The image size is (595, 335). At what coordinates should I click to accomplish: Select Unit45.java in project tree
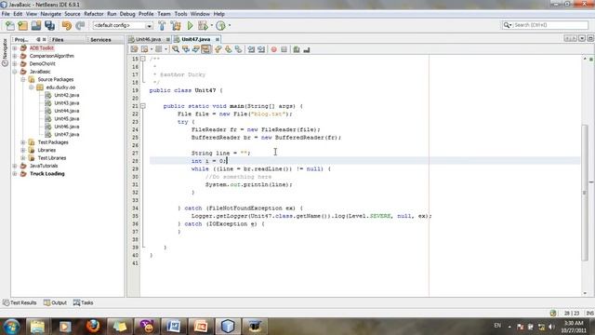[x=66, y=118]
